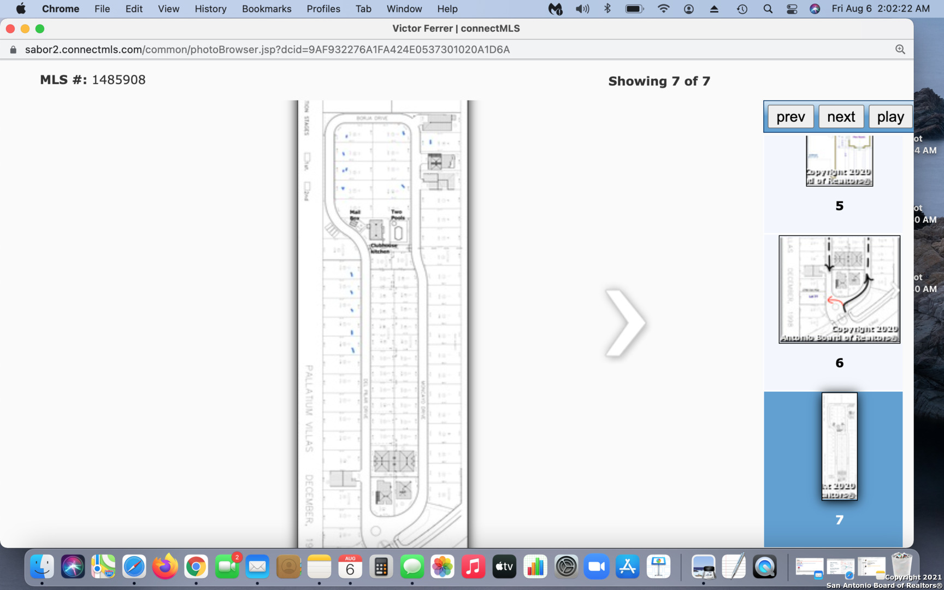944x590 pixels.
Task: Open Finder from the dock
Action: 42,567
